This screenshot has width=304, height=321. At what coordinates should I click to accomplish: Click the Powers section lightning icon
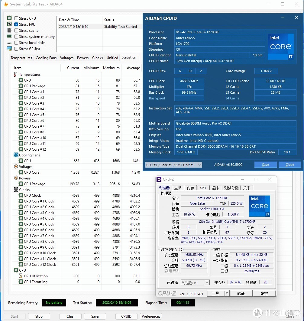[16, 178]
